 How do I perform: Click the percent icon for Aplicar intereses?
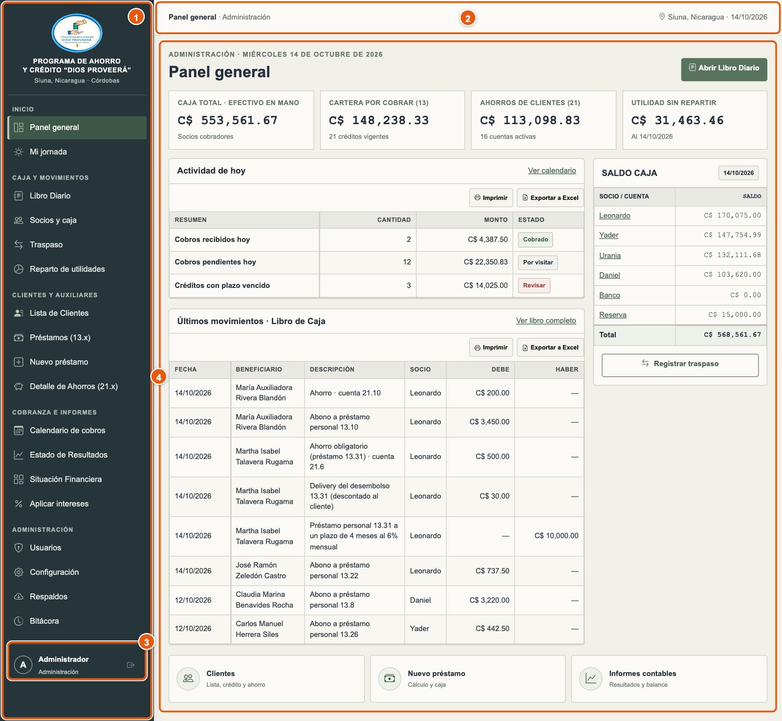(x=19, y=504)
